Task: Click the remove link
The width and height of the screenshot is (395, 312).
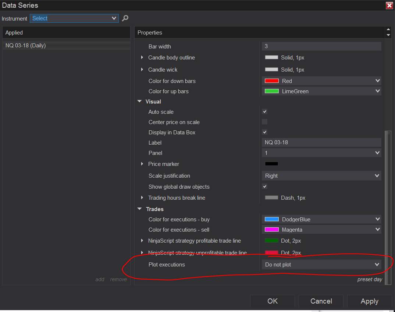Action: click(118, 279)
